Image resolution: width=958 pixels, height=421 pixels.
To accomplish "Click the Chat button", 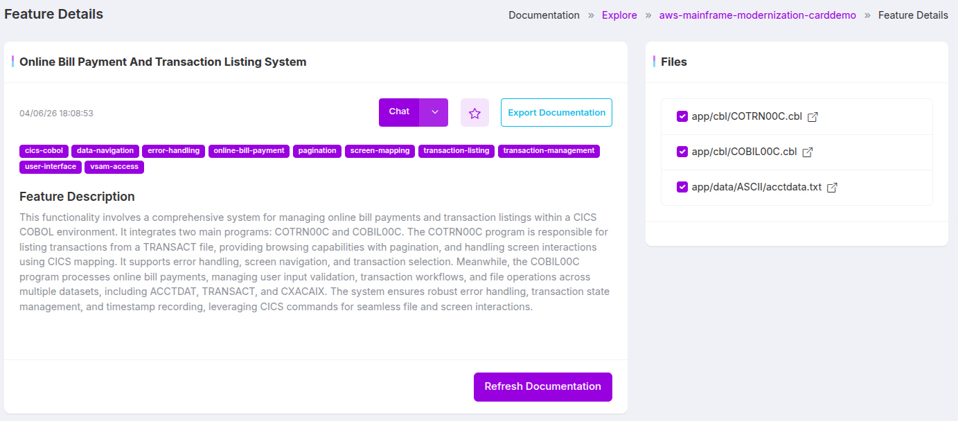I will (x=399, y=112).
